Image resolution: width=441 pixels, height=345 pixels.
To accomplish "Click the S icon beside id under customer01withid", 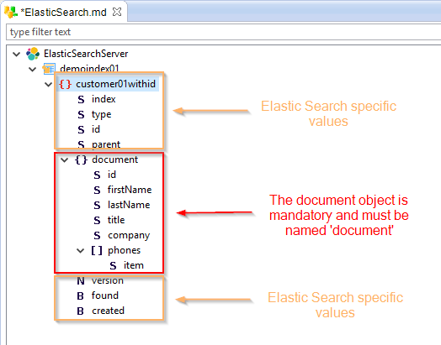I will coord(81,129).
